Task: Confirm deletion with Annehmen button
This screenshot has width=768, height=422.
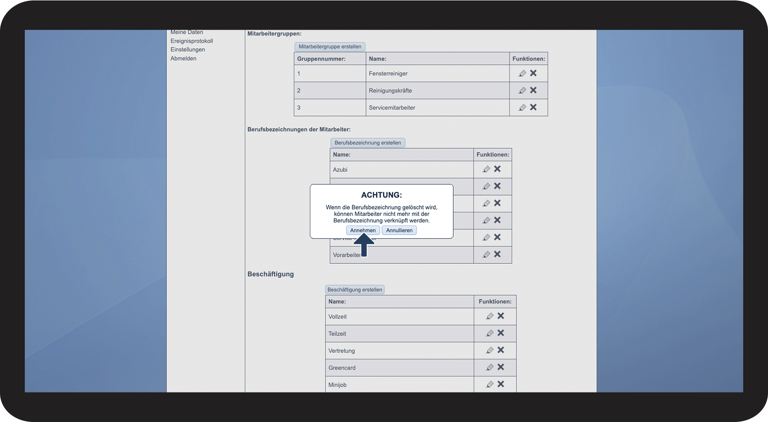Action: (x=363, y=230)
